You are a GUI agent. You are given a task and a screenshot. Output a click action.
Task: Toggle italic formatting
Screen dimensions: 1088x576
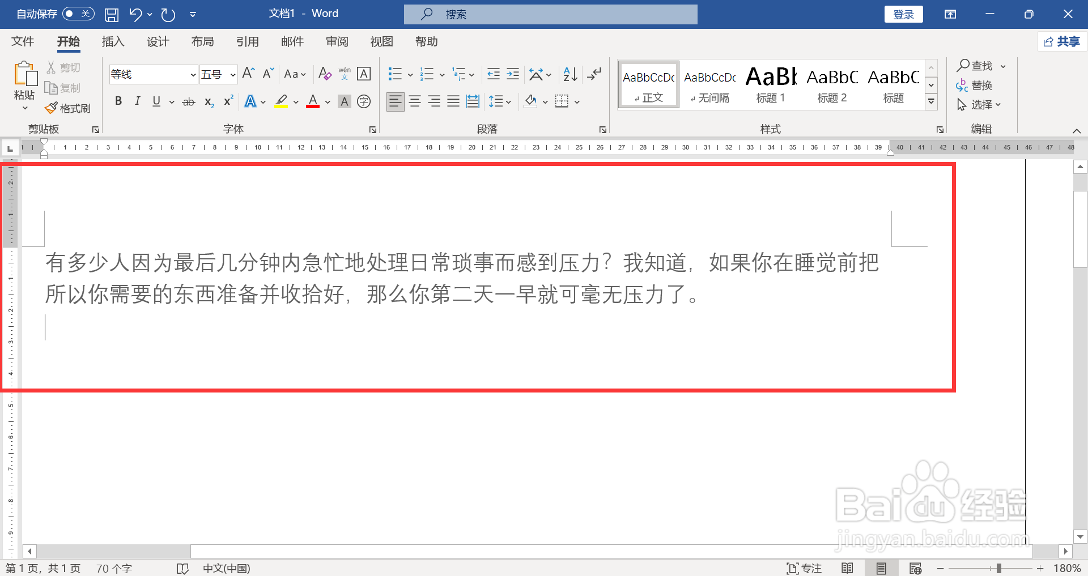(137, 101)
